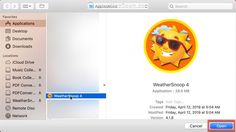Image resolution: width=236 pixels, height=132 pixels.
Task: Open the Applications location popup menu
Action: pyautogui.click(x=118, y=6)
